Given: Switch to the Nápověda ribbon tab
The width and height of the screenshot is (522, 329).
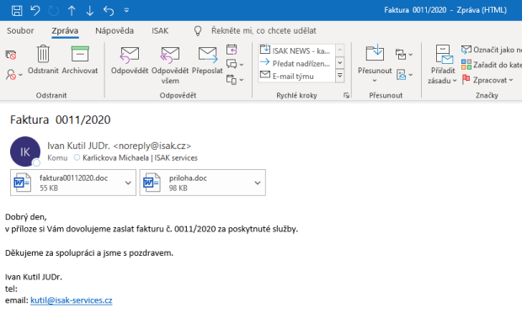Looking at the screenshot, I should coord(115,30).
